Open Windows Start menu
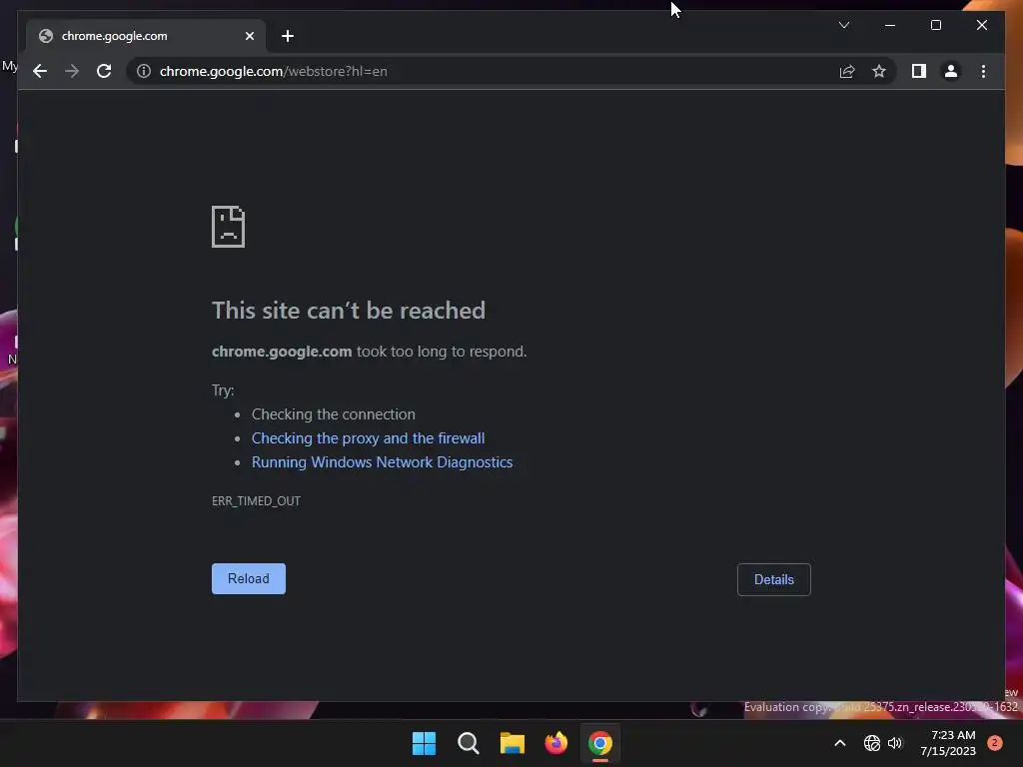 [x=424, y=743]
